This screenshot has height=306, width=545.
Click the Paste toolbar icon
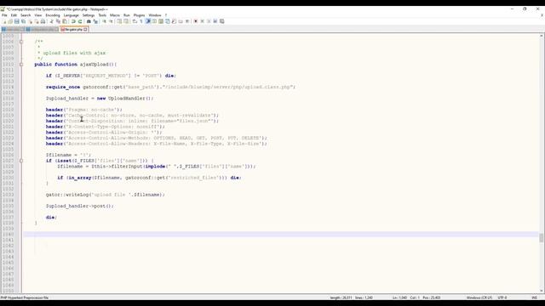[65, 21]
